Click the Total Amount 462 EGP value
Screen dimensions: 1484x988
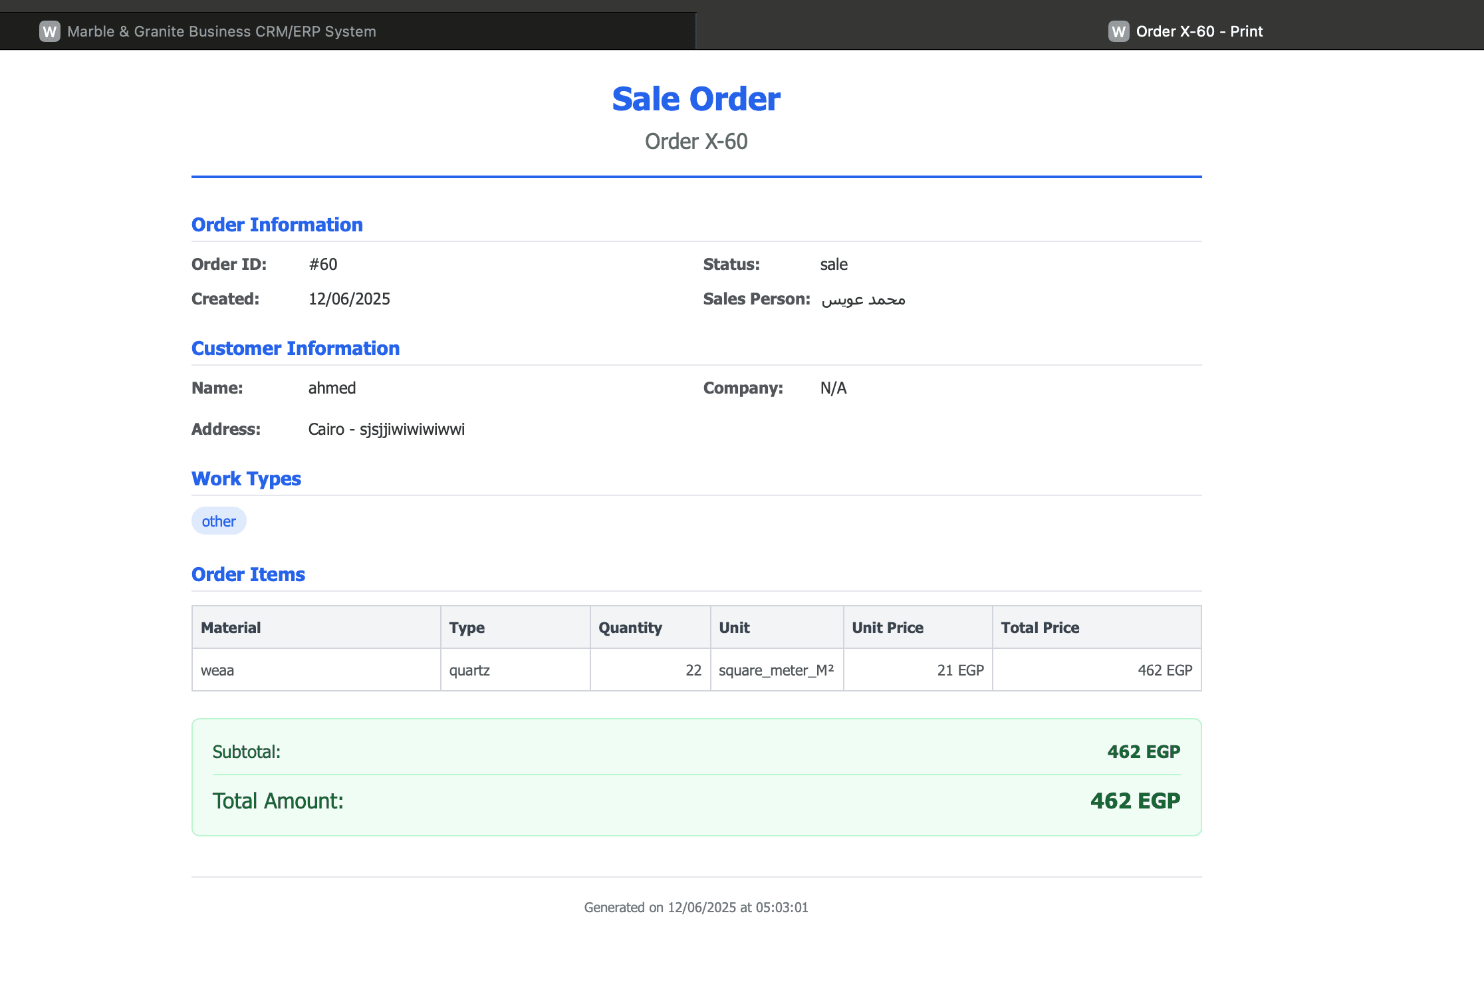pos(1135,801)
